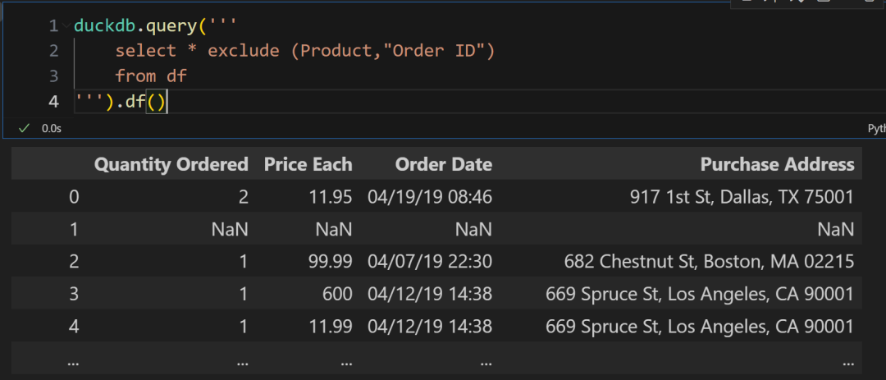The width and height of the screenshot is (886, 380).
Task: Click the "Order ID" string in the query
Action: coord(438,51)
